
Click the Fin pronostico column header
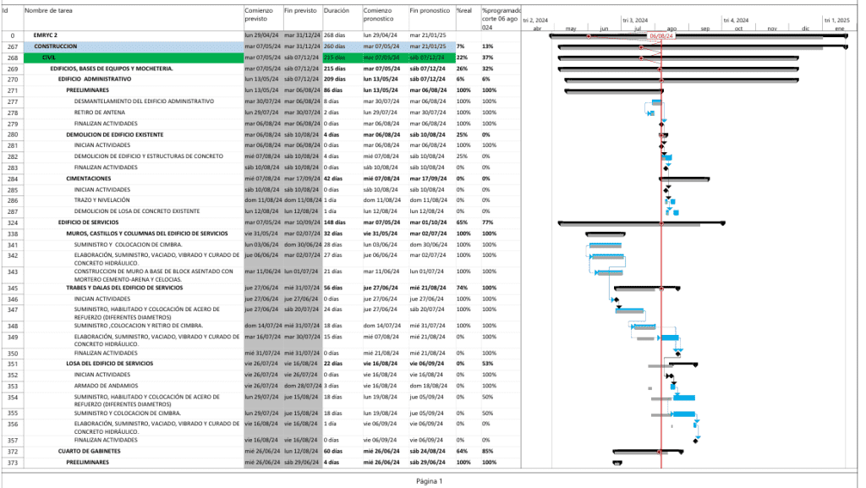tap(430, 11)
